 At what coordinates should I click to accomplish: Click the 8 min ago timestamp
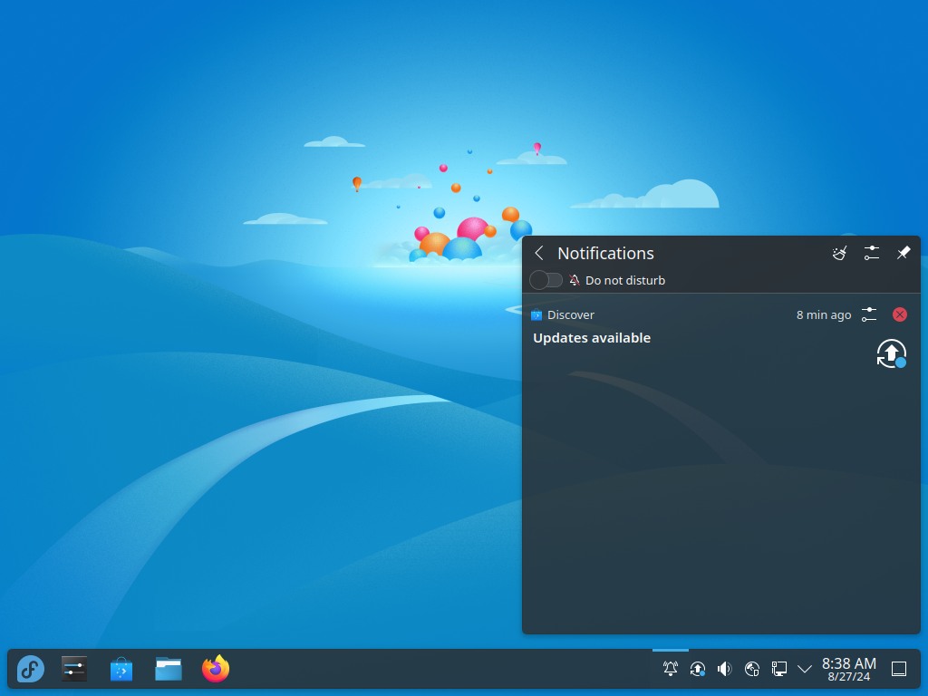(824, 314)
